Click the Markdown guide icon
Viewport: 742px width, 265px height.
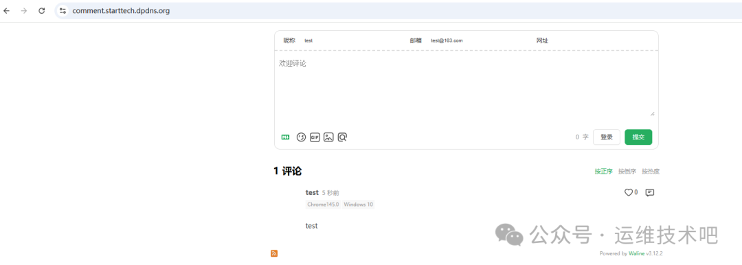[x=285, y=137]
